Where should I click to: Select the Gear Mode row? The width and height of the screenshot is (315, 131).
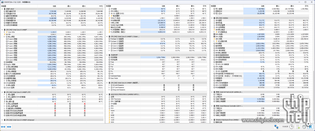pyautogui.click(x=157, y=78)
